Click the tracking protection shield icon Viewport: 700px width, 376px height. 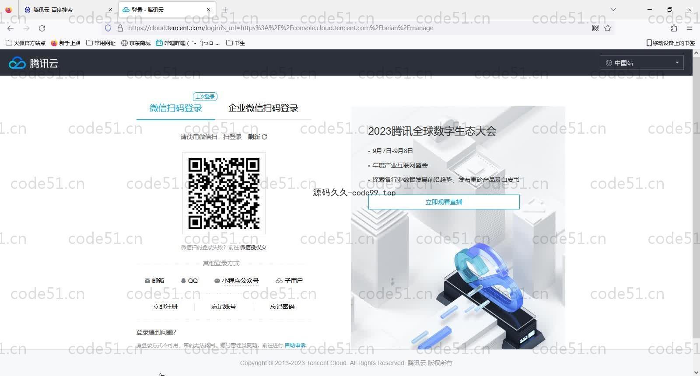[x=108, y=28]
